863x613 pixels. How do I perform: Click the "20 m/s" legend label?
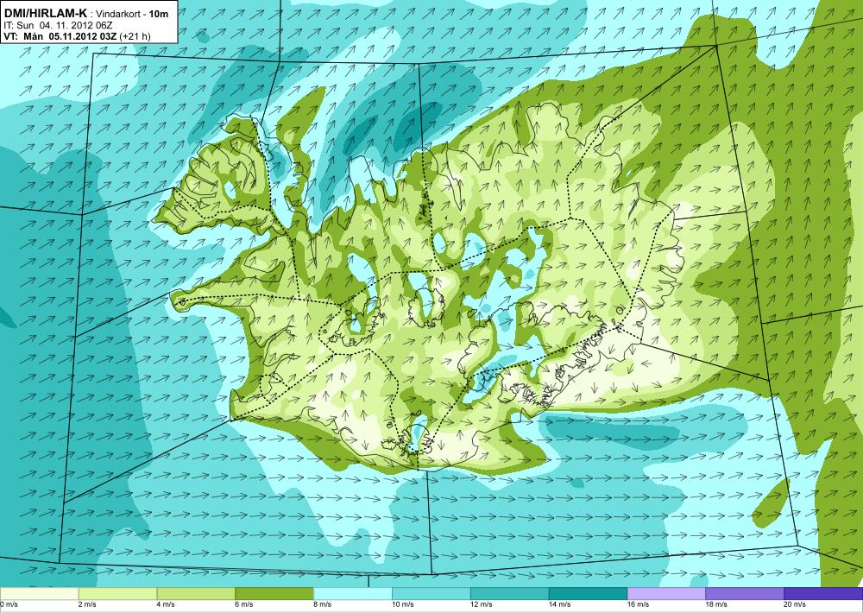796,604
